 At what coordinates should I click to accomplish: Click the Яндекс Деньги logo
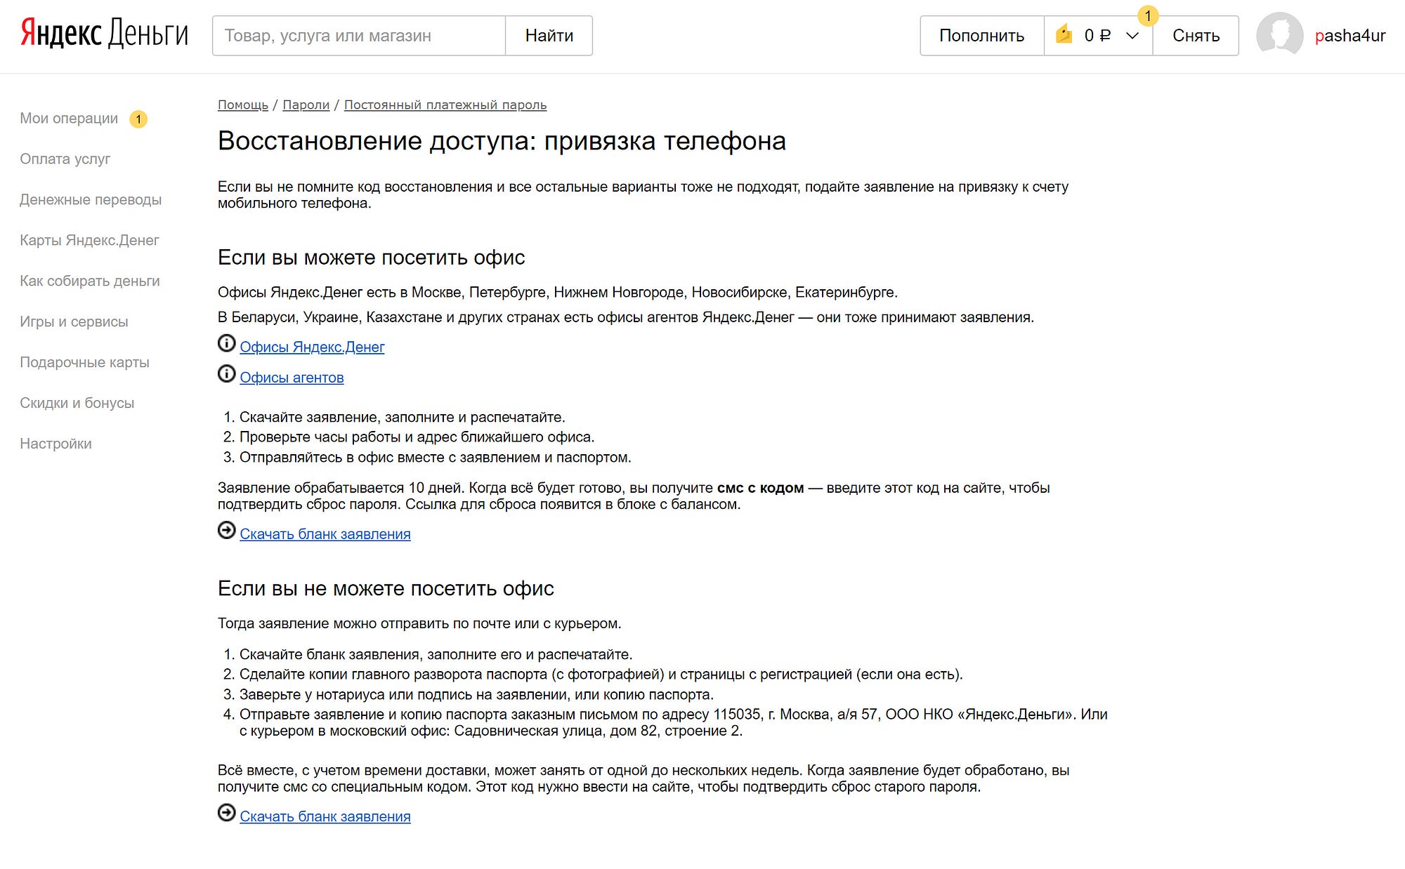[x=104, y=34]
